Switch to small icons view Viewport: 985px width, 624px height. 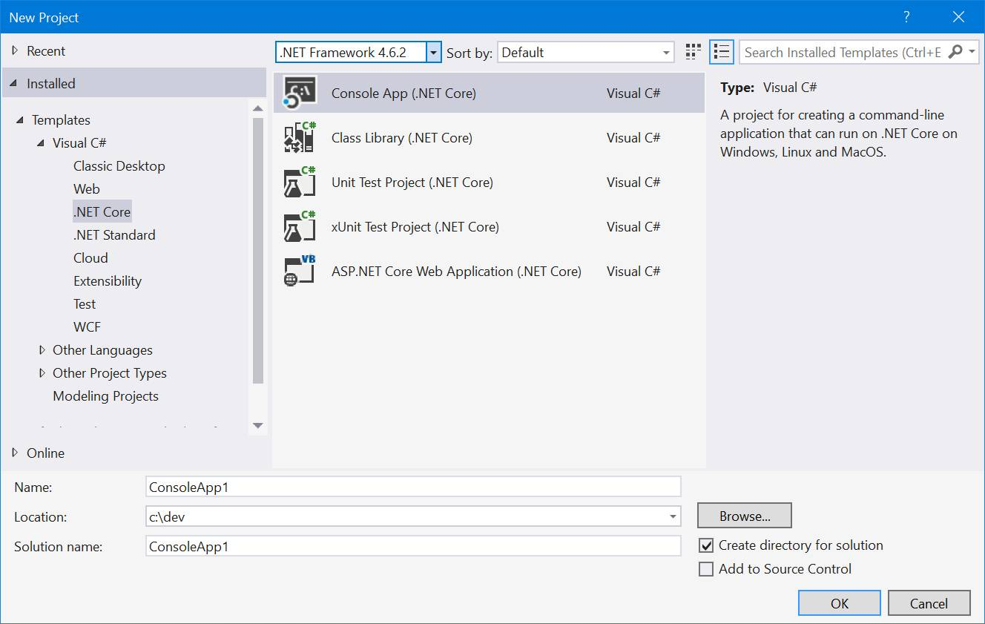694,52
